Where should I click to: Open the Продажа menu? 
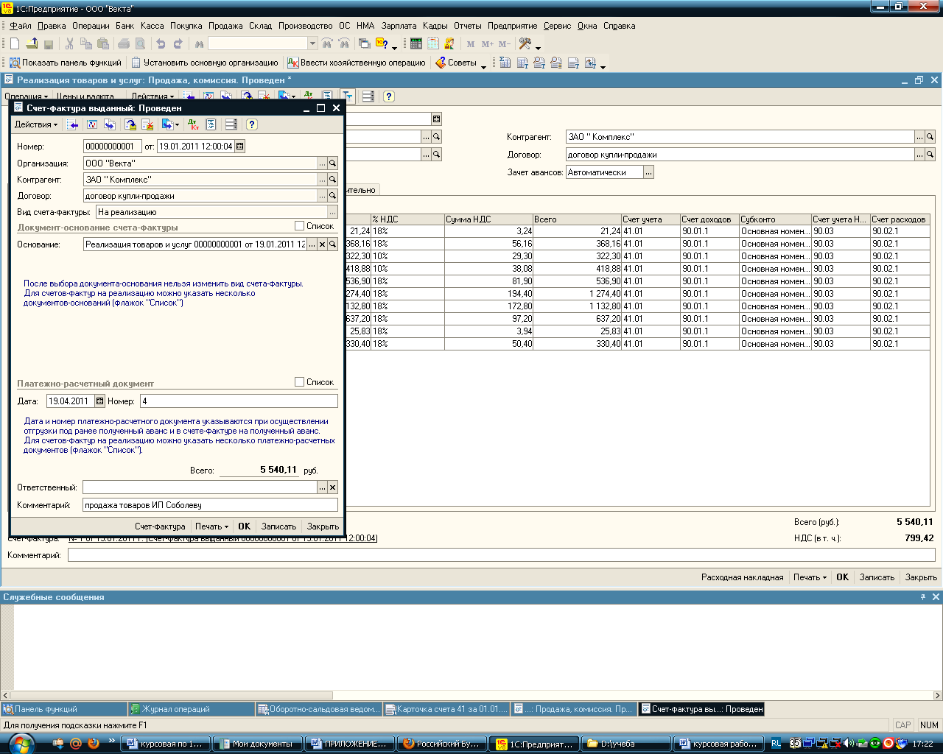(225, 26)
